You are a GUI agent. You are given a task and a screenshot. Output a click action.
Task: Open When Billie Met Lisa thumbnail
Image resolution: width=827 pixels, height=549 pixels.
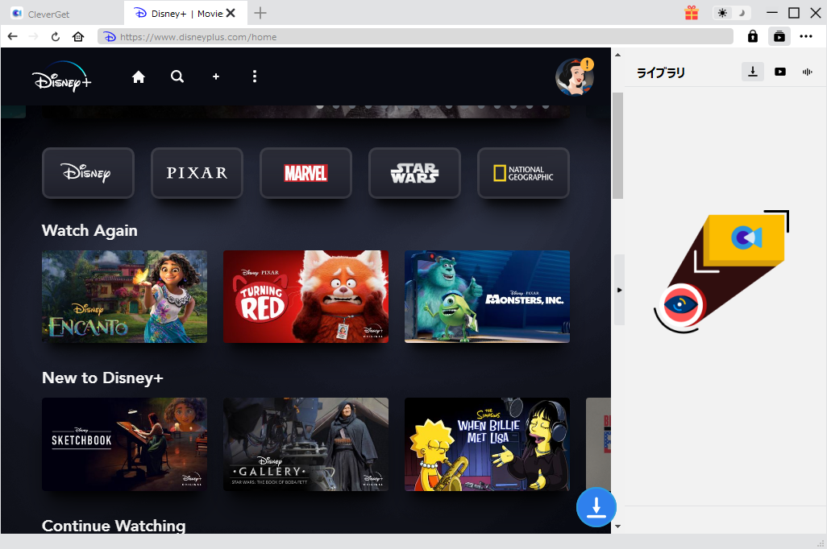[x=487, y=444]
